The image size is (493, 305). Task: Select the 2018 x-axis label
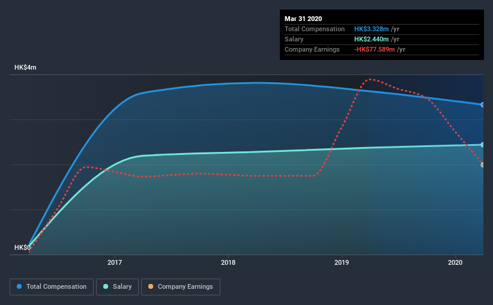pyautogui.click(x=228, y=262)
